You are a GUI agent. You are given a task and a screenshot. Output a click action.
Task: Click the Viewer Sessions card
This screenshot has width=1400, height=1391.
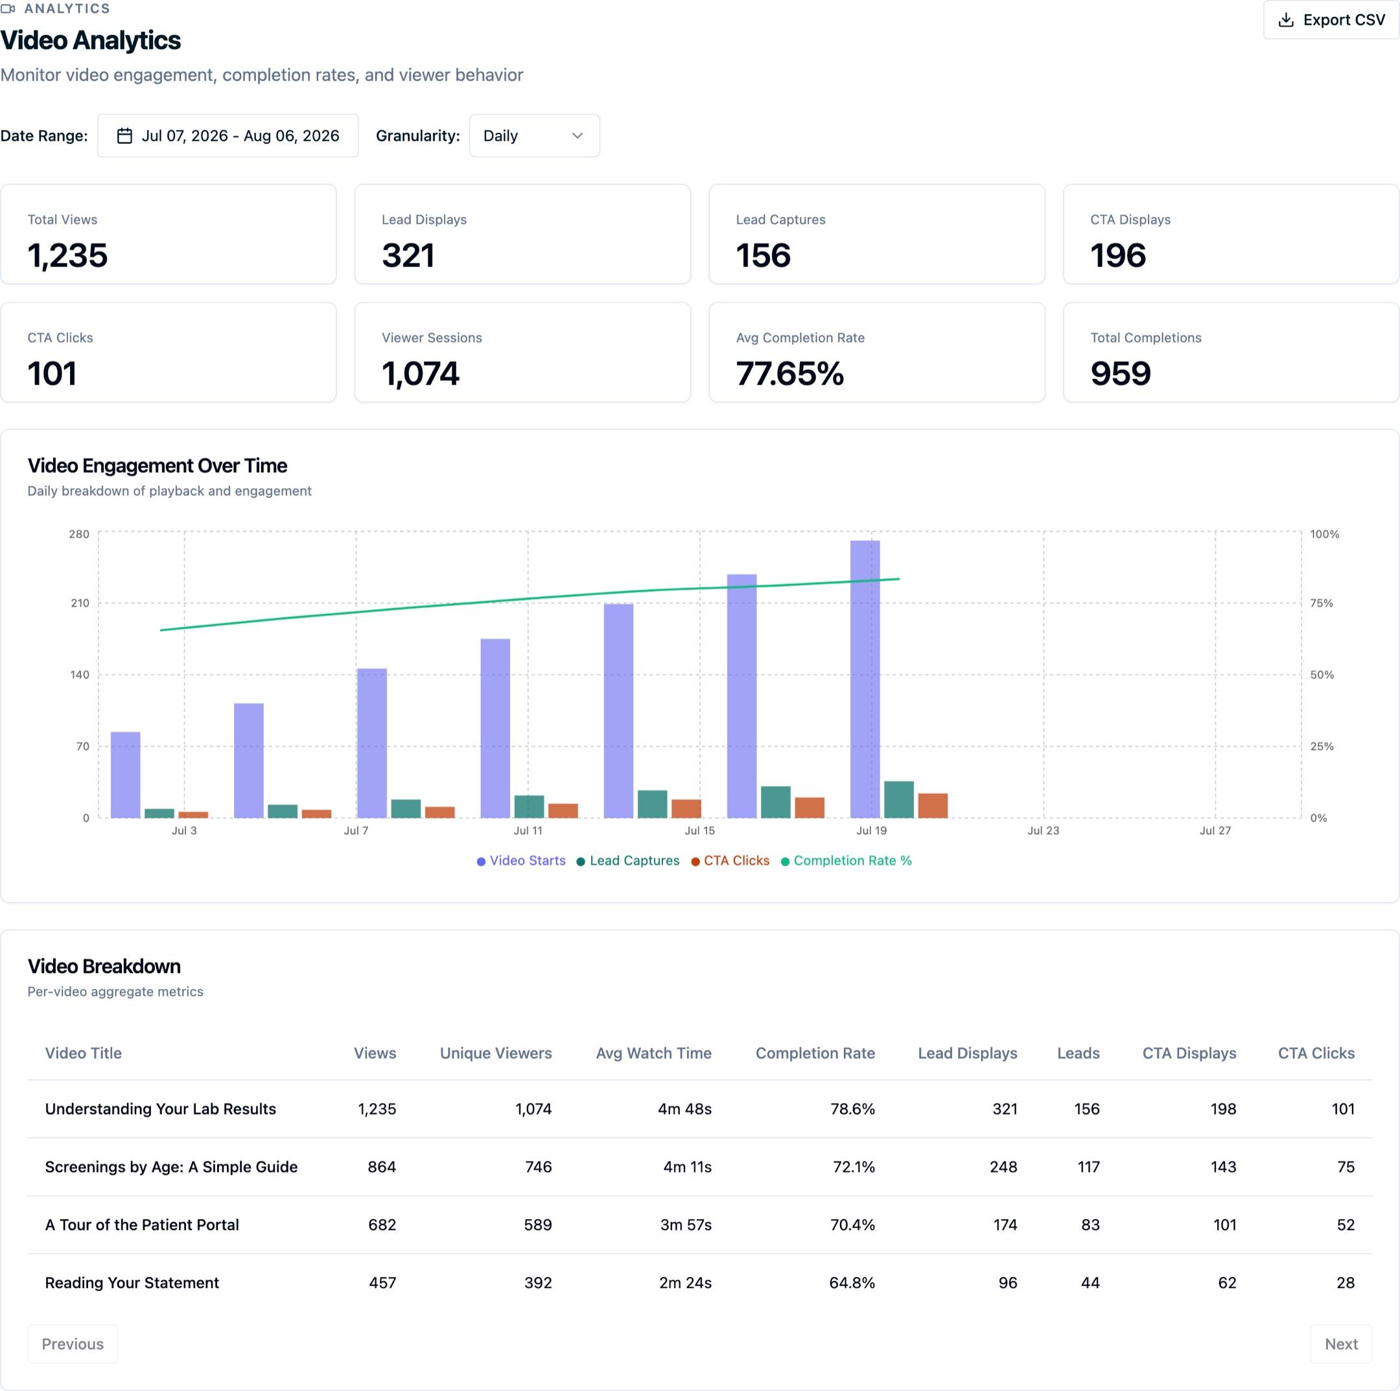click(x=522, y=352)
